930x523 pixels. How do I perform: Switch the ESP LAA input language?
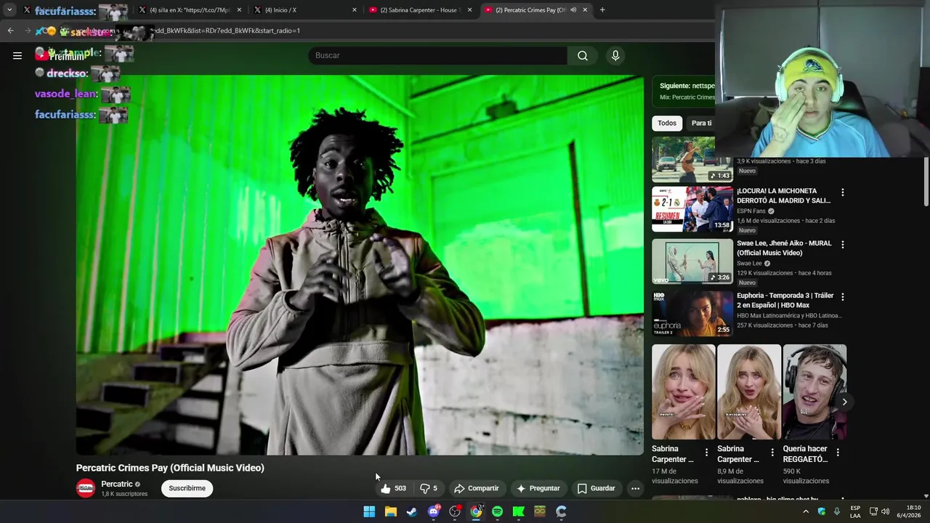point(855,511)
